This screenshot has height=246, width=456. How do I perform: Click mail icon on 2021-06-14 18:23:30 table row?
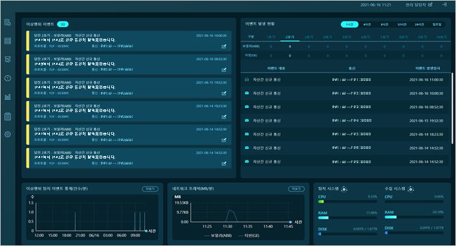pos(247,134)
